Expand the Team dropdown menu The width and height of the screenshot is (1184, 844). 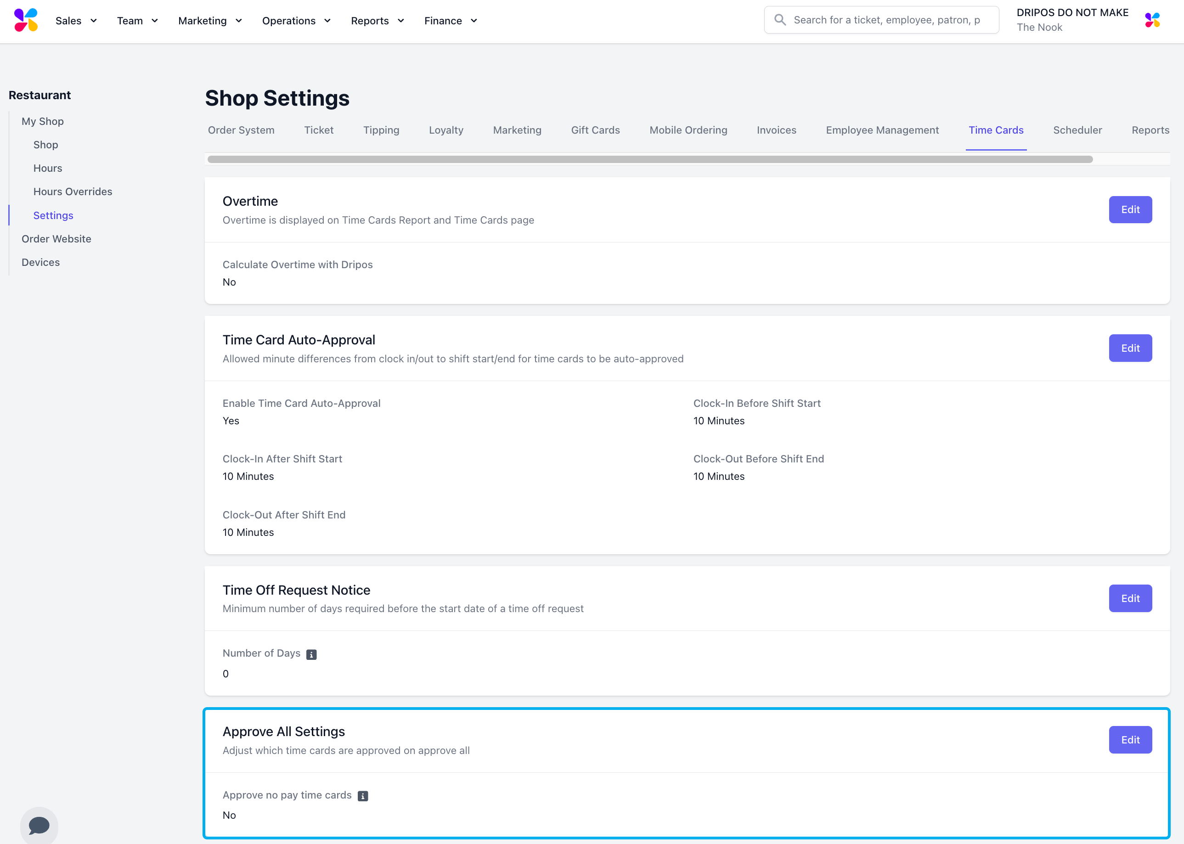[x=137, y=21]
